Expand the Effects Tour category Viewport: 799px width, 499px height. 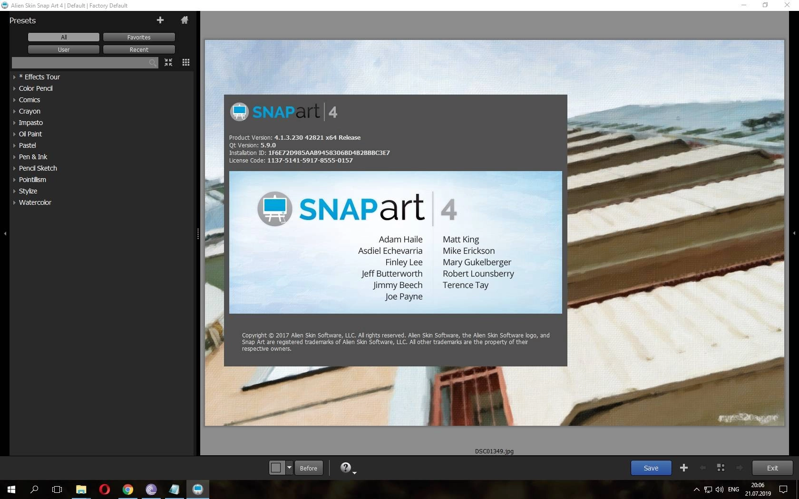[14, 77]
